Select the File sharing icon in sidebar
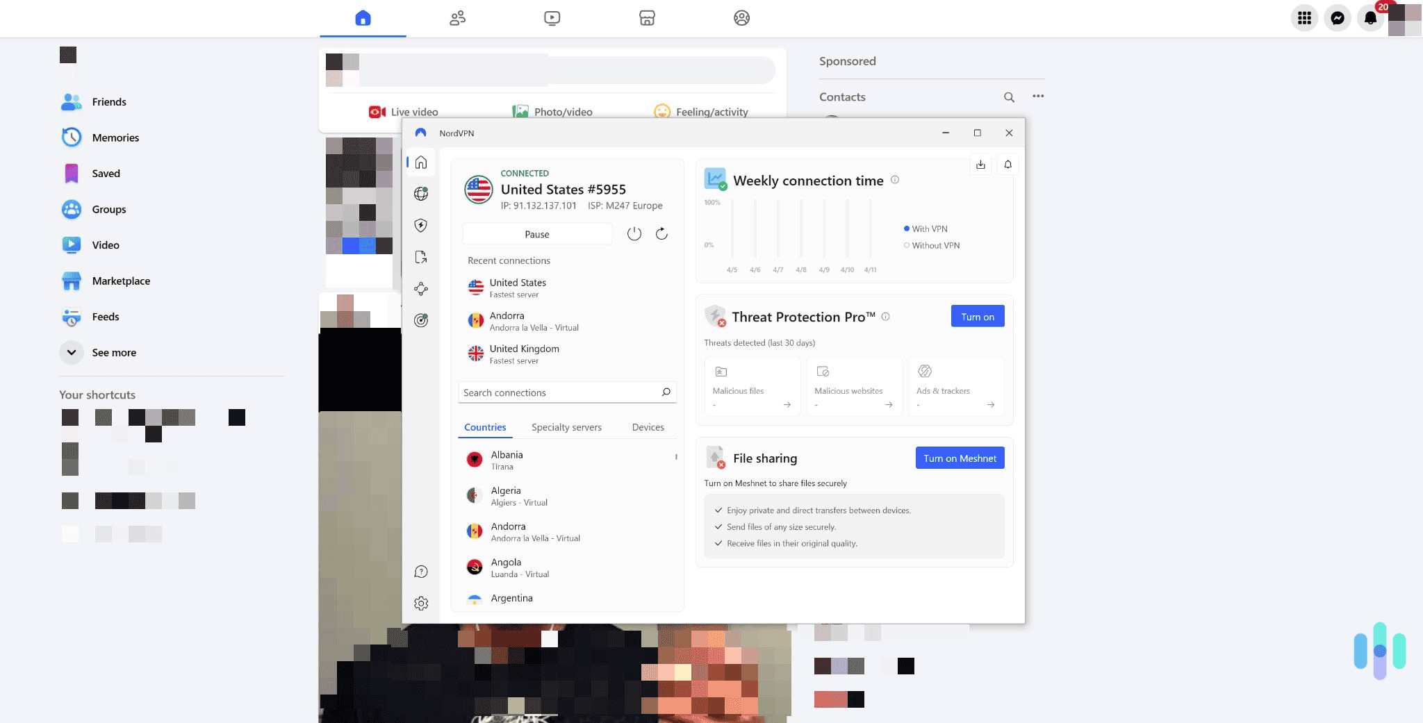This screenshot has width=1423, height=723. point(421,256)
